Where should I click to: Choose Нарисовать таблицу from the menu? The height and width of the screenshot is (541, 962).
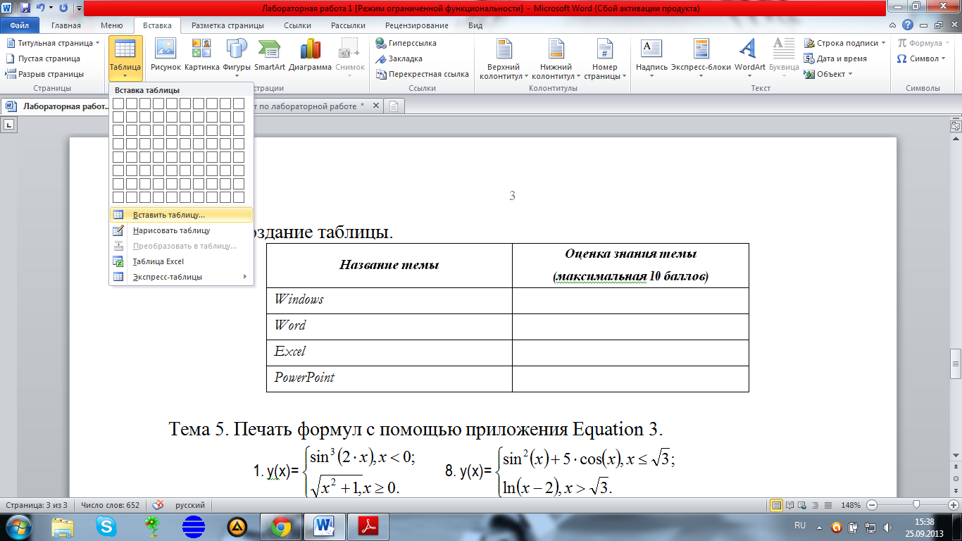(181, 230)
